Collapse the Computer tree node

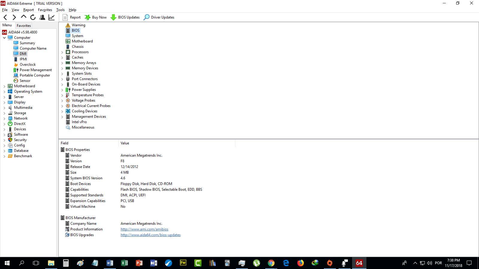pos(4,38)
